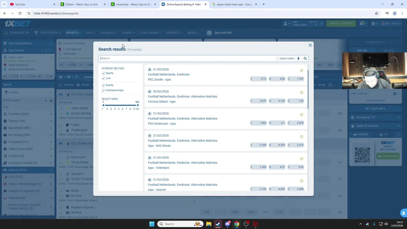Image resolution: width=407 pixels, height=229 pixels.
Task: Click the 1XBET logo
Action: click(x=18, y=24)
